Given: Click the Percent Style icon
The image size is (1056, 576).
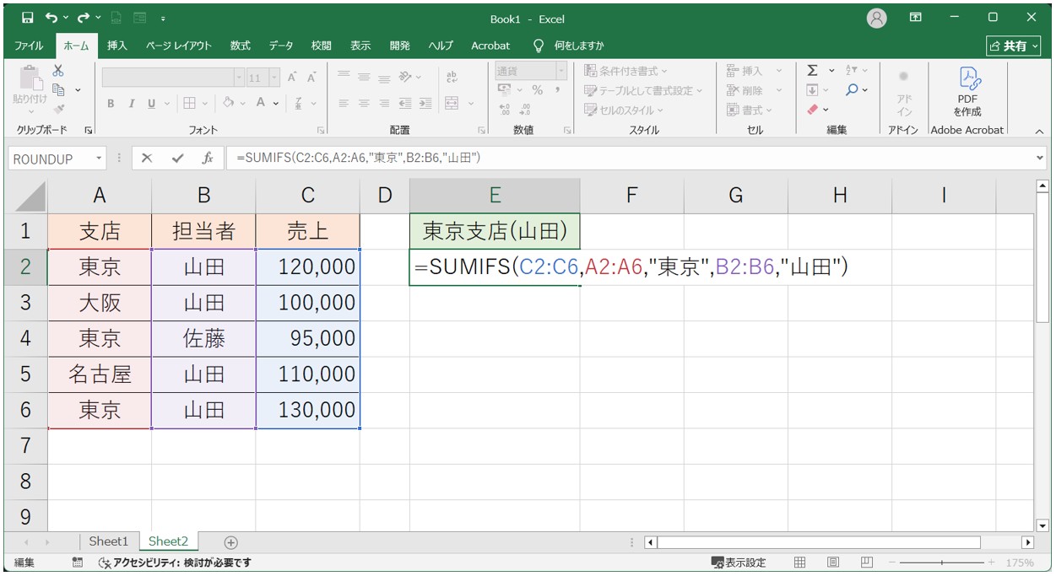Looking at the screenshot, I should click(537, 89).
